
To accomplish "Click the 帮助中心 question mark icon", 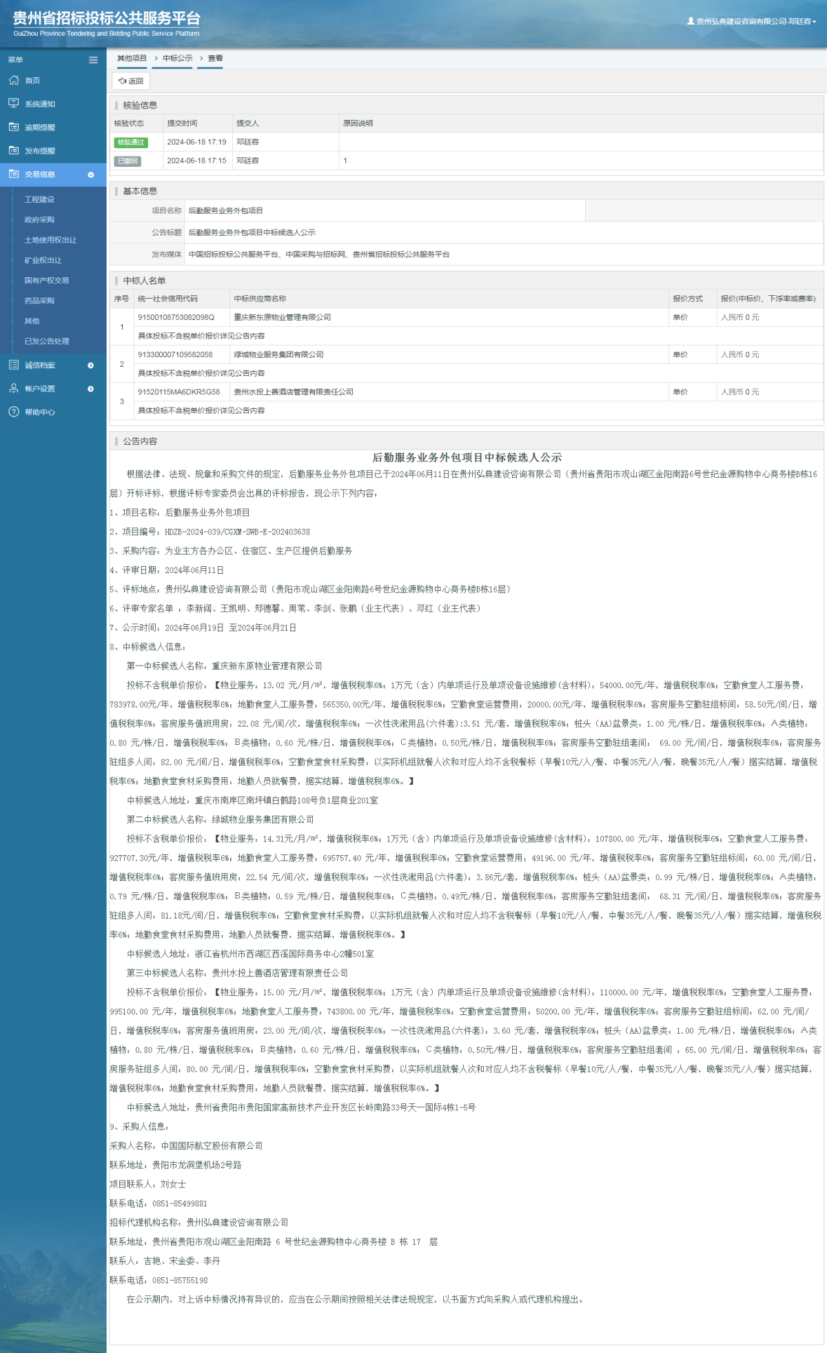I will point(14,412).
